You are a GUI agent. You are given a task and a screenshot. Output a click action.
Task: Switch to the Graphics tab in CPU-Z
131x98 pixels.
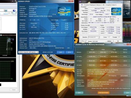(109, 5)
